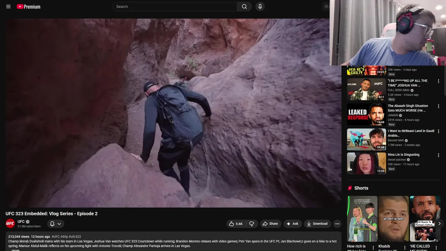The width and height of the screenshot is (446, 251).
Task: Click the search magnifier button
Action: click(x=244, y=7)
